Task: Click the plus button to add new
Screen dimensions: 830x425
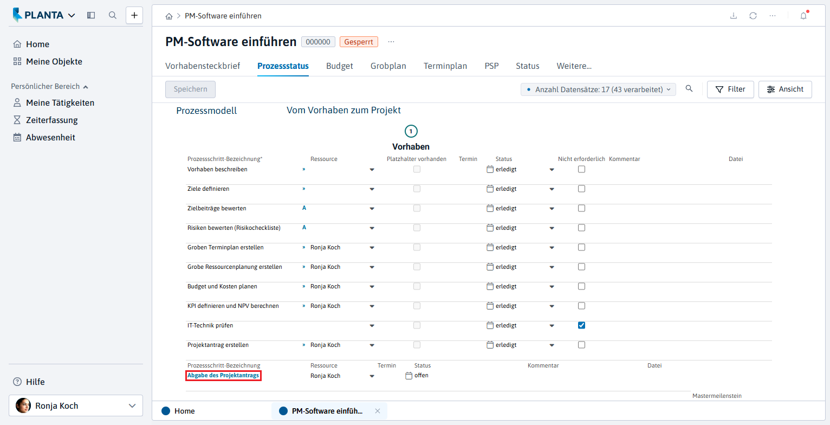Action: point(134,15)
